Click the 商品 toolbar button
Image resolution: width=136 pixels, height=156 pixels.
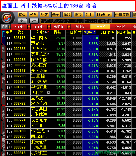tap(67, 14)
